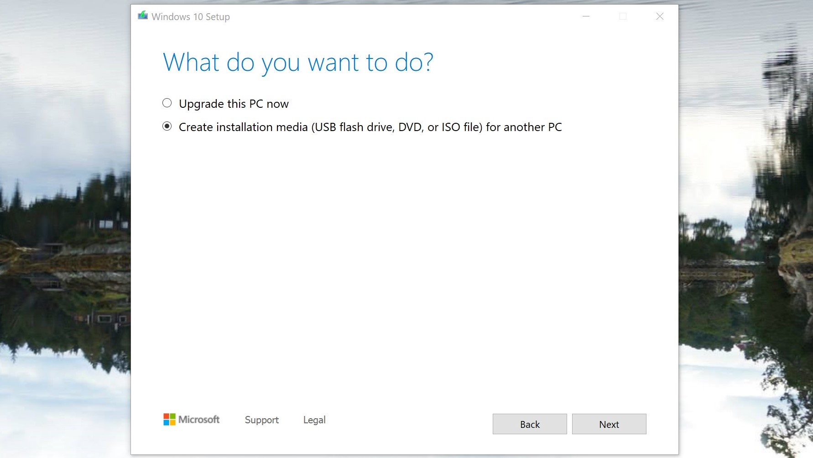Click the Support label next to Microsoft logo
The image size is (813, 458).
click(261, 420)
